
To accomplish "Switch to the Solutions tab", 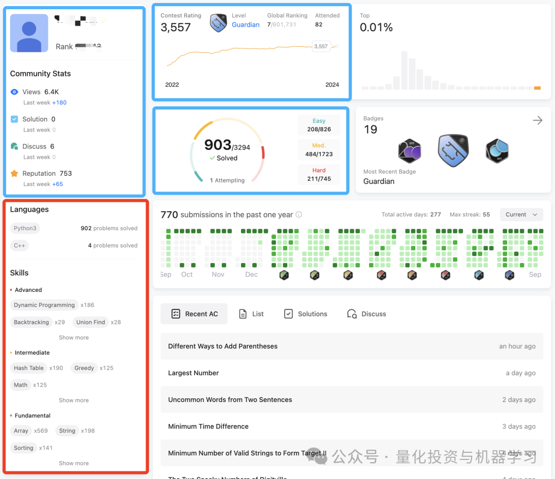I will (x=305, y=314).
